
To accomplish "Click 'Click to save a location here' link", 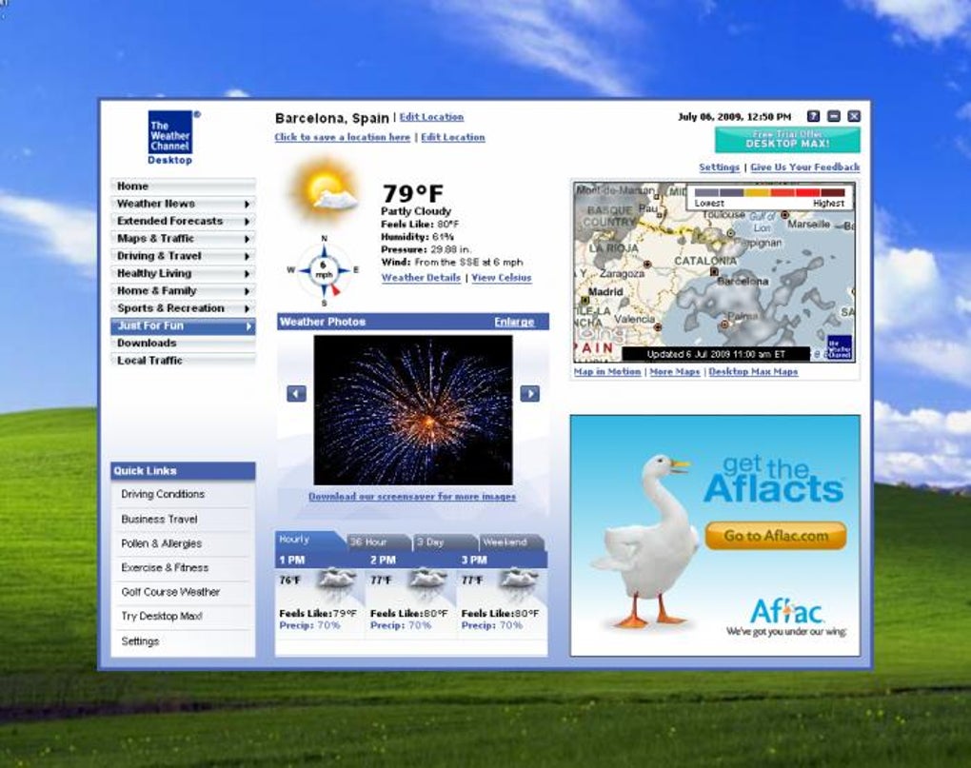I will pyautogui.click(x=343, y=137).
